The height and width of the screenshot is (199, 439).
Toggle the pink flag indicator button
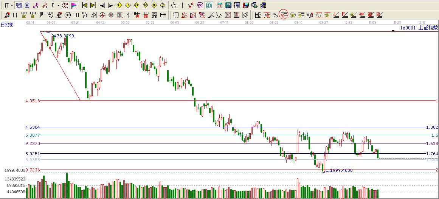tap(74, 5)
